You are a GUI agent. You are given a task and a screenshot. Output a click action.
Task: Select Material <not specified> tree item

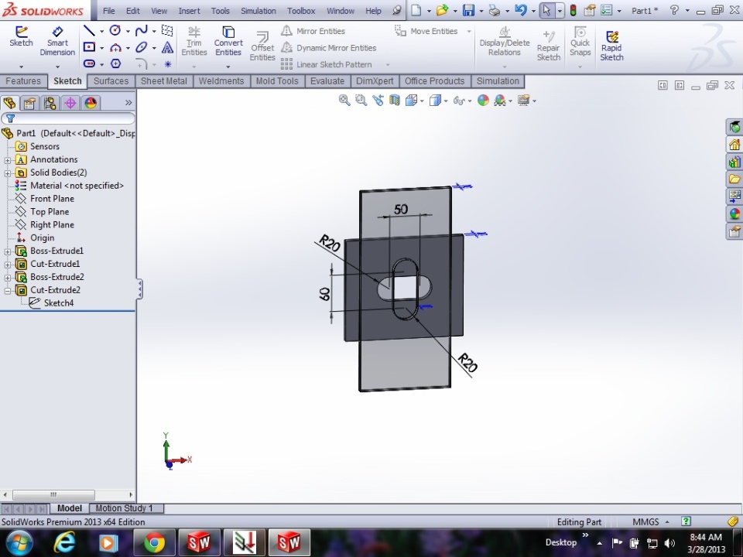point(70,186)
